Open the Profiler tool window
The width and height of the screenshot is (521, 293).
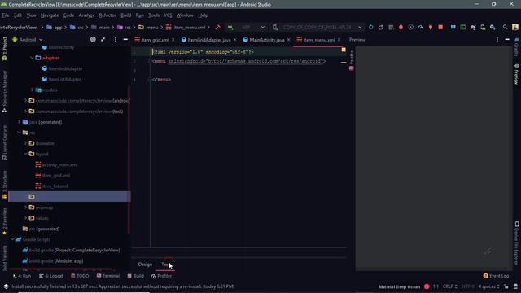click(x=161, y=276)
